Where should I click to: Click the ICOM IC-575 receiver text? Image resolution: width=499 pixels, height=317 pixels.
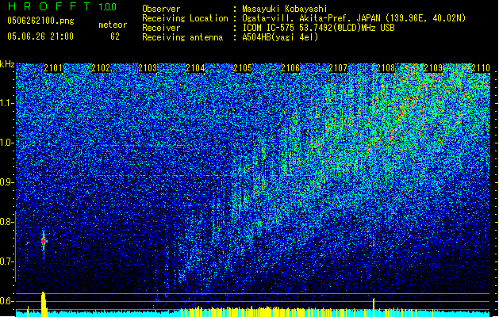318,28
